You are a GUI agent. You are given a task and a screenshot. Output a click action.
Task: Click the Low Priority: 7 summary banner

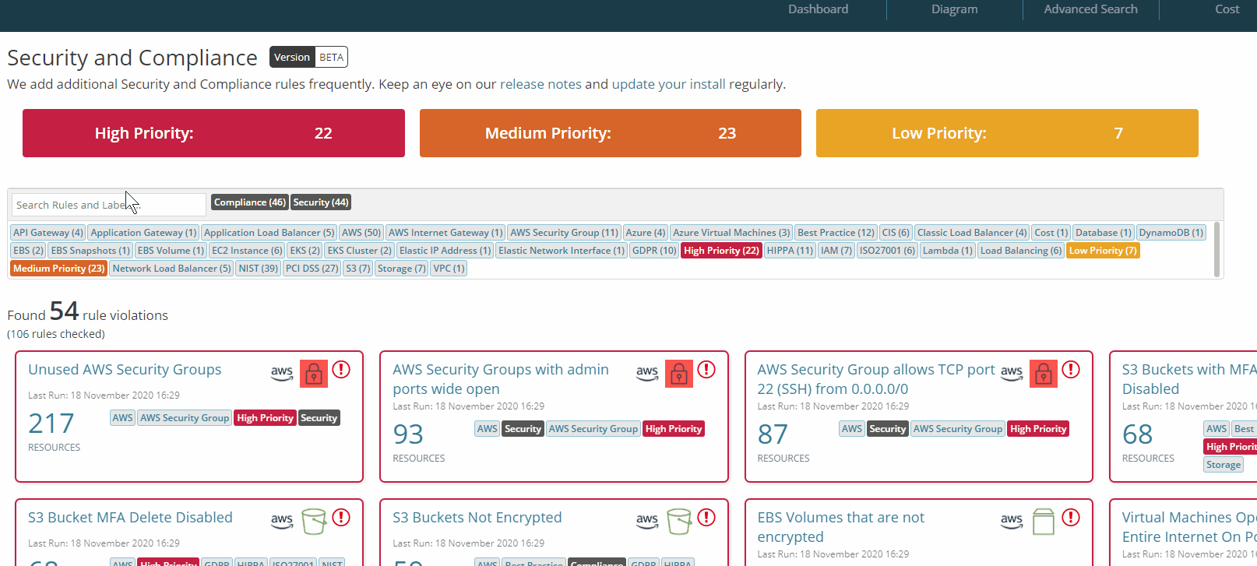click(1007, 133)
